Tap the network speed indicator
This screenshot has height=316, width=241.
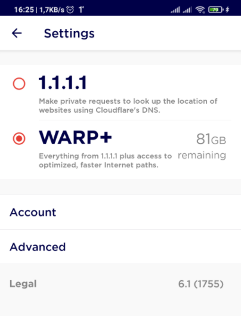(x=52, y=10)
